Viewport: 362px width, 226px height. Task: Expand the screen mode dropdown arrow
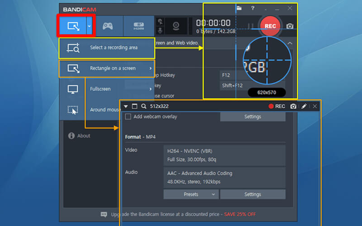pyautogui.click(x=89, y=26)
